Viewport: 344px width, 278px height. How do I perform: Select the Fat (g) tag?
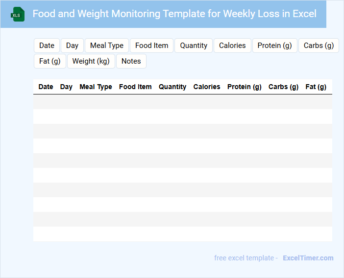(x=49, y=61)
